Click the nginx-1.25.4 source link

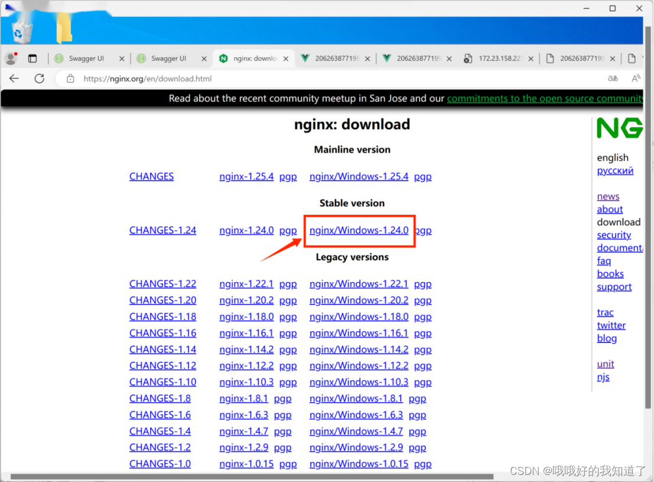[246, 176]
